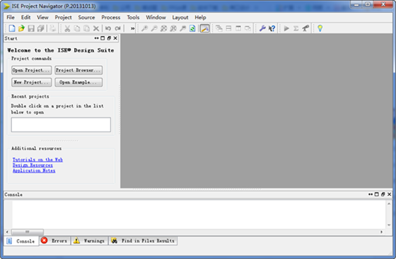The width and height of the screenshot is (396, 259).
Task: Click the Copy toolbar icon
Action: (x=77, y=28)
